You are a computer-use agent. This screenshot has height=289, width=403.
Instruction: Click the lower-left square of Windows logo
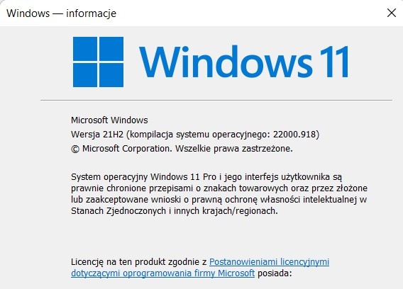click(x=85, y=75)
